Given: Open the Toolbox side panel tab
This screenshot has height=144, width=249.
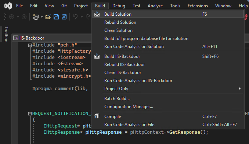Looking at the screenshot, I should click(6, 34).
